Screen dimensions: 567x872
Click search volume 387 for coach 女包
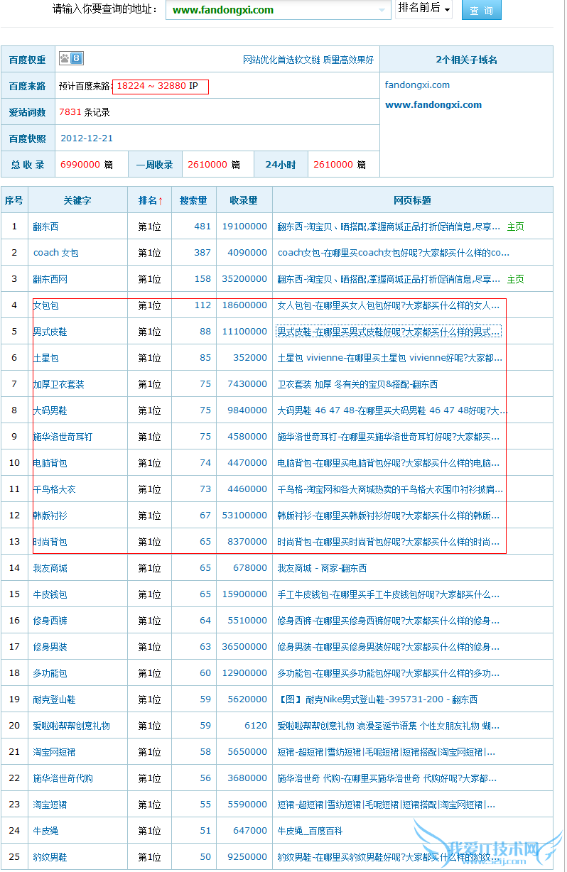tap(202, 254)
